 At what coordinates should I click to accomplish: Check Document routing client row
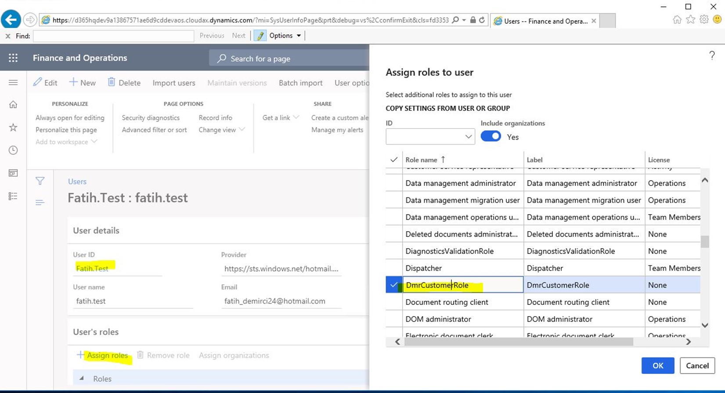[x=394, y=302]
